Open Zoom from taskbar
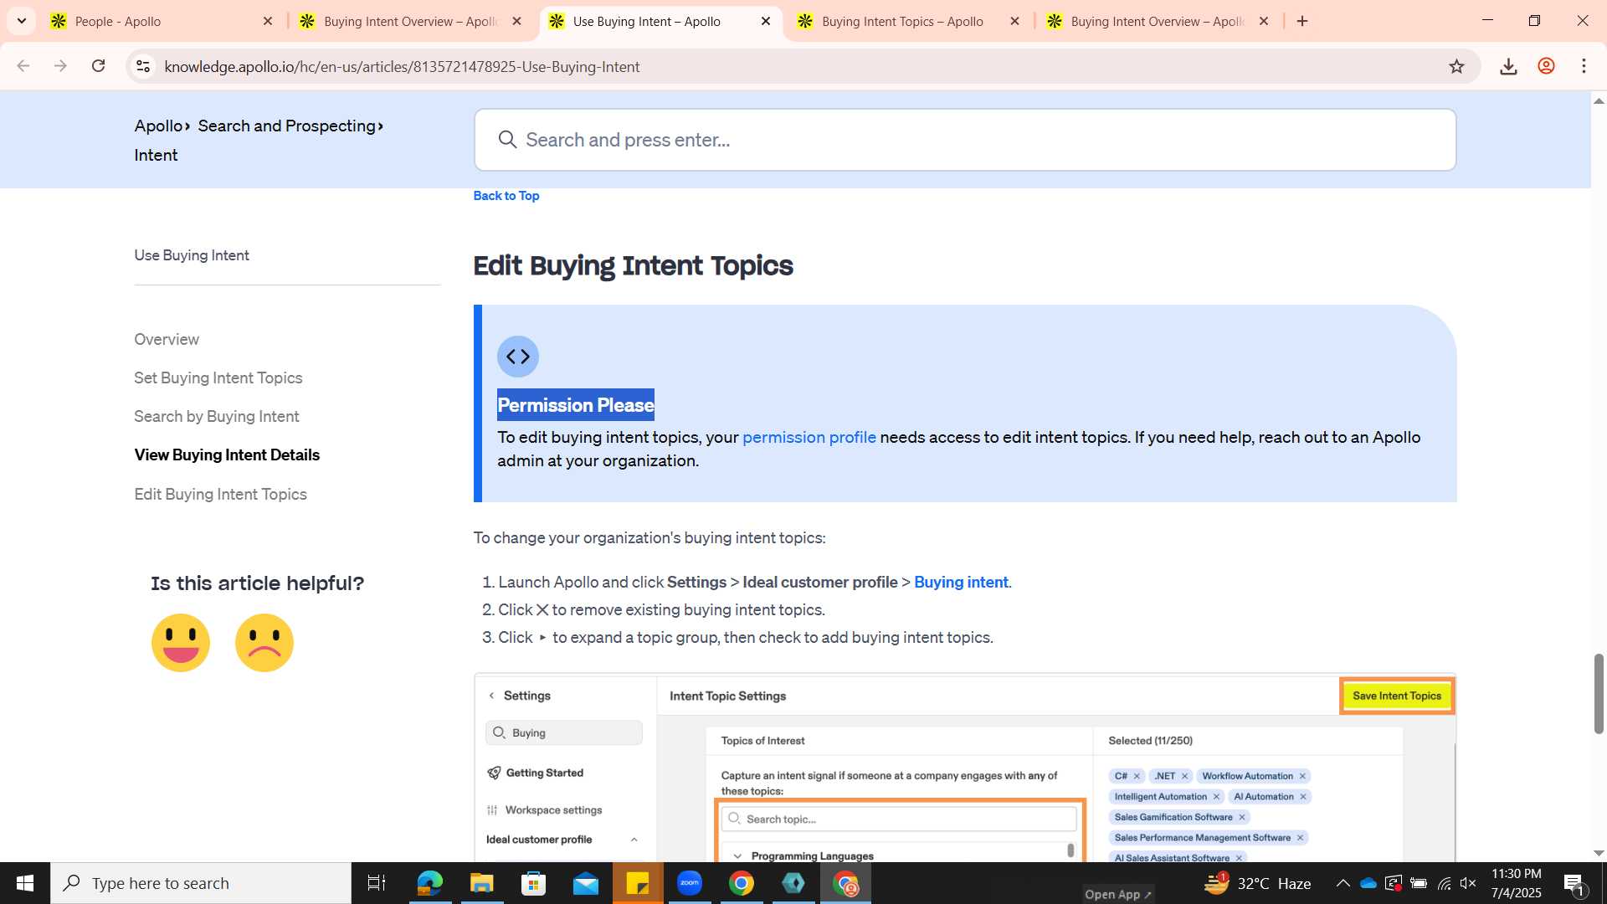This screenshot has width=1607, height=904. click(x=690, y=883)
